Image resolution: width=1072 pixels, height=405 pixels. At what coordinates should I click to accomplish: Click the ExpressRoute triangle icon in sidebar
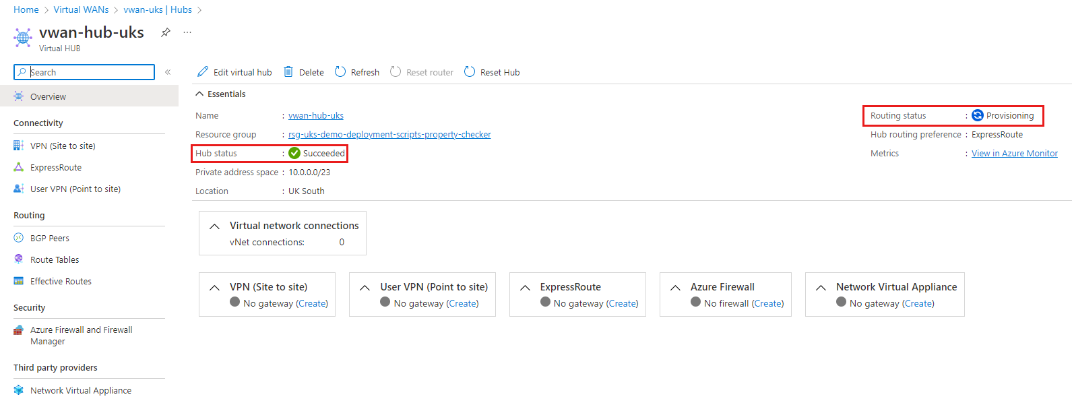click(x=19, y=167)
